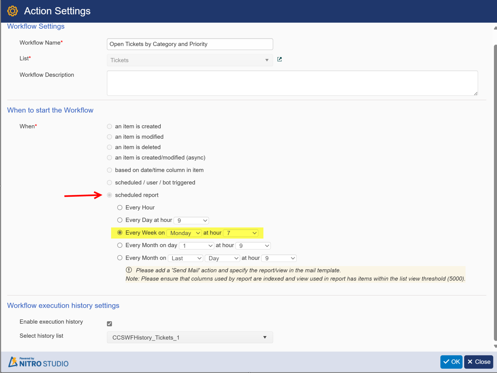The width and height of the screenshot is (497, 373).
Task: Open the Every Day hour dropdown
Action: coord(191,220)
